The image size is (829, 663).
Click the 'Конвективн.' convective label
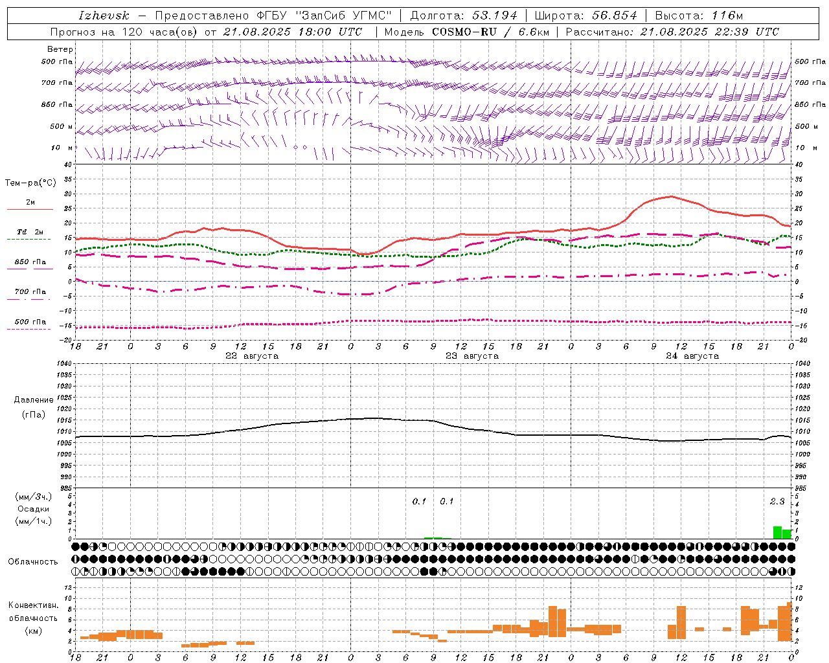pyautogui.click(x=34, y=605)
